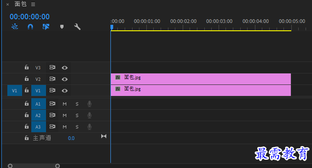Screen dimensions: 312x168
Task: Select 面包.jpg clip on V2
Action: [x=201, y=79]
